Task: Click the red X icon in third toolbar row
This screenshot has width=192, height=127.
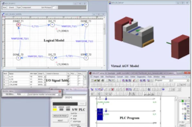Action: tap(113, 89)
